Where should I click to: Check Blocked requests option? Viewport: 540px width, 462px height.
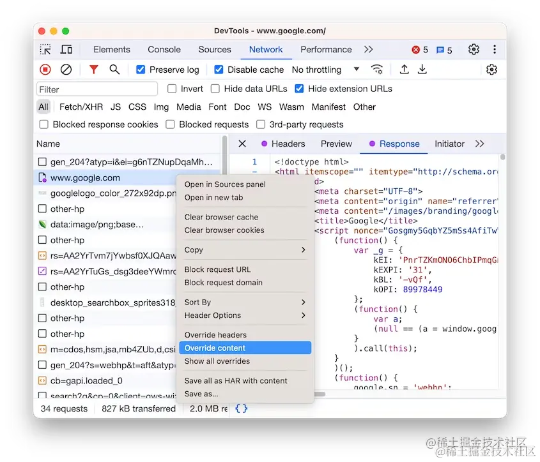170,124
